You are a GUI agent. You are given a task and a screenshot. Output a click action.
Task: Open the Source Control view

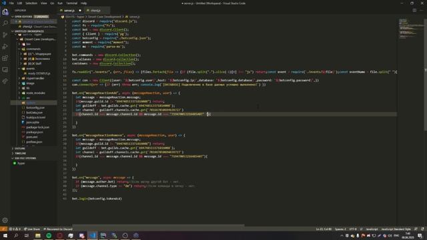coord(5,35)
